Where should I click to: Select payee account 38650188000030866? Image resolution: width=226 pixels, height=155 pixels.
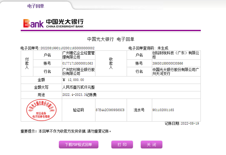tap(168, 63)
